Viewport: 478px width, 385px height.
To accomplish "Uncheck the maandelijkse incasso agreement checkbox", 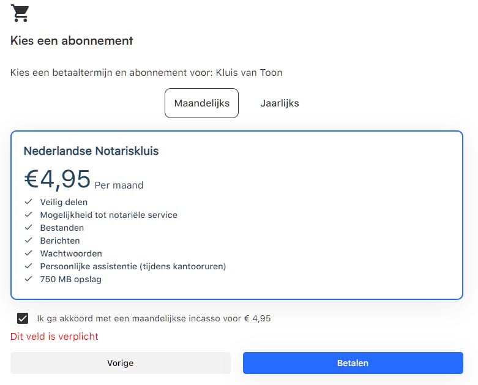I will (23, 318).
